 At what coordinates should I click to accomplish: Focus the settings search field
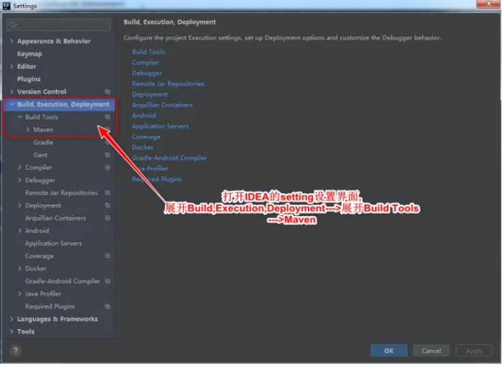(59, 24)
